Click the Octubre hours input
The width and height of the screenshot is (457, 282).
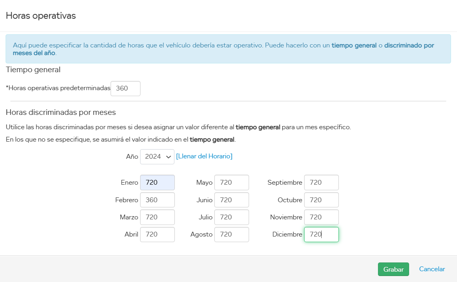coord(321,200)
